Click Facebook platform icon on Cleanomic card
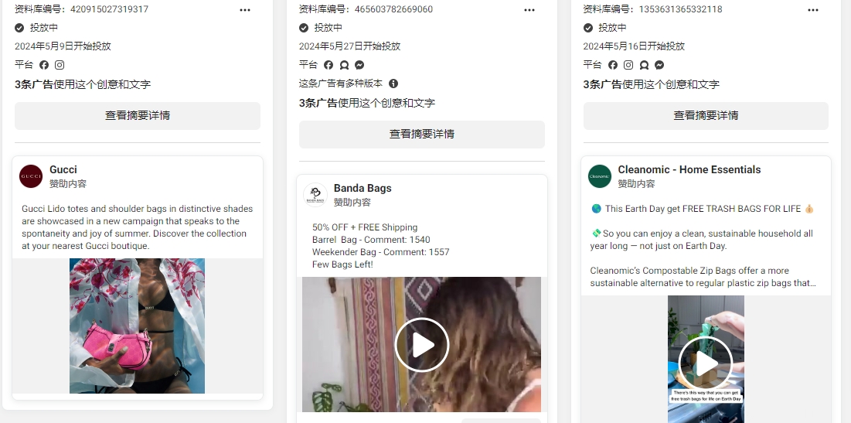Image resolution: width=851 pixels, height=423 pixels. (x=613, y=65)
